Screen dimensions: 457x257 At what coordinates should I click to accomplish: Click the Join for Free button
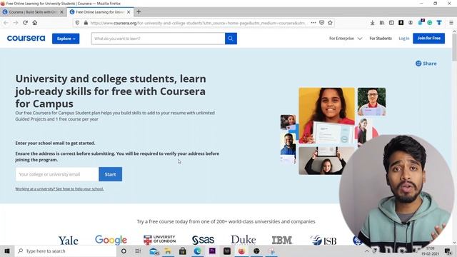[x=428, y=38]
